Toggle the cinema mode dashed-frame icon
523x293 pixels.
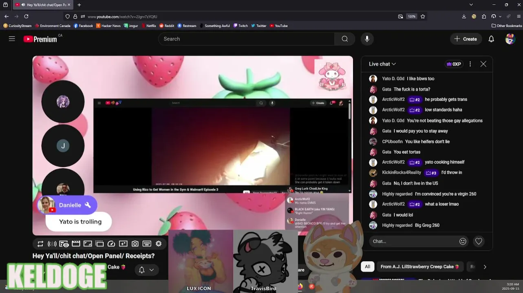tap(99, 244)
